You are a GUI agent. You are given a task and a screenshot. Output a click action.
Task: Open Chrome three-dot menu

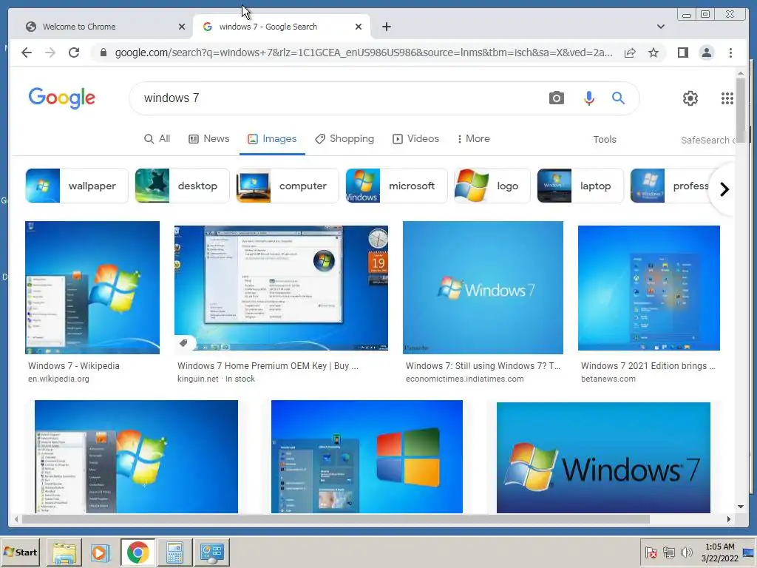pyautogui.click(x=730, y=53)
